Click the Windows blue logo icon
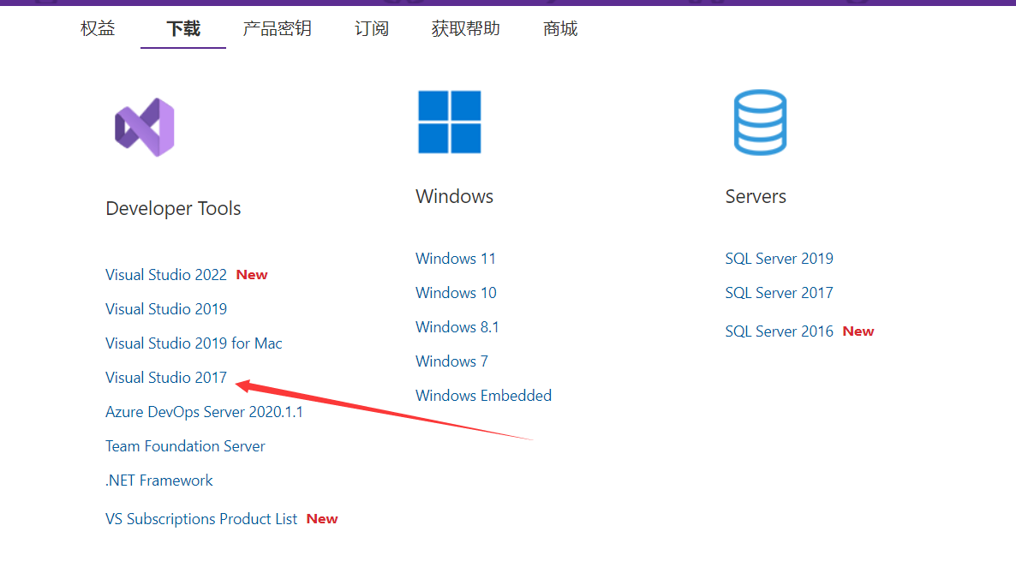The height and width of the screenshot is (579, 1016). 450,122
